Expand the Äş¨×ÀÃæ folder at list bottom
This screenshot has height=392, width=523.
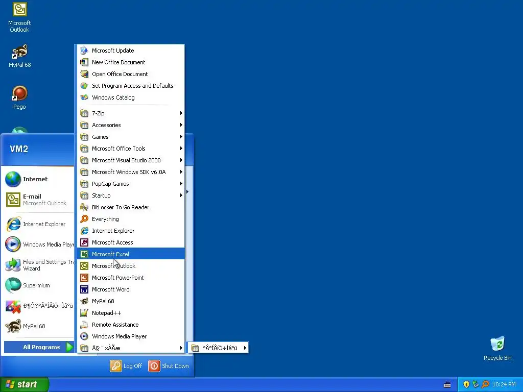131,348
